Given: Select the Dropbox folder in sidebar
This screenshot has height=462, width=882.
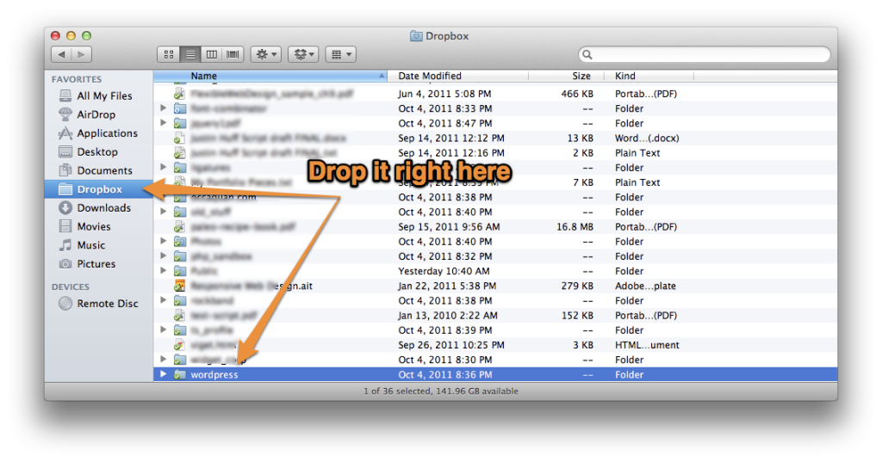Looking at the screenshot, I should tap(98, 189).
